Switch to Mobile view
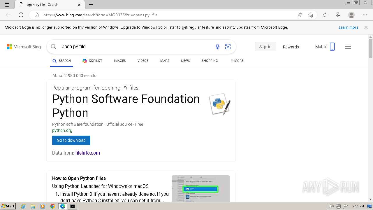 (x=325, y=47)
